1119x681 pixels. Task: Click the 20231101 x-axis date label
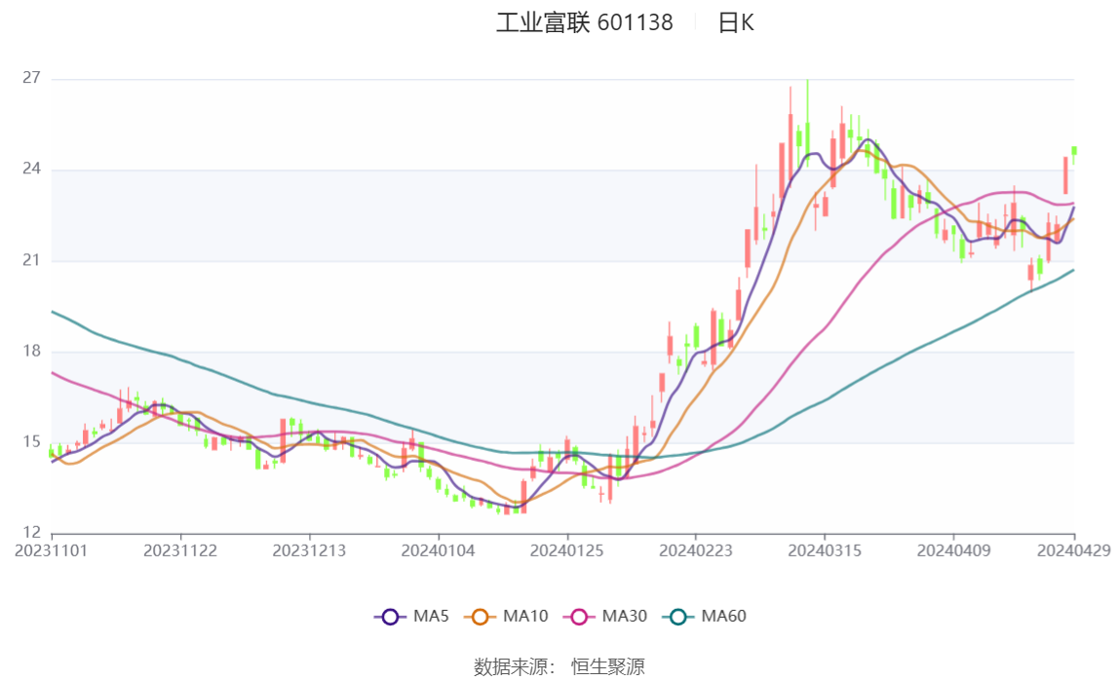52,550
